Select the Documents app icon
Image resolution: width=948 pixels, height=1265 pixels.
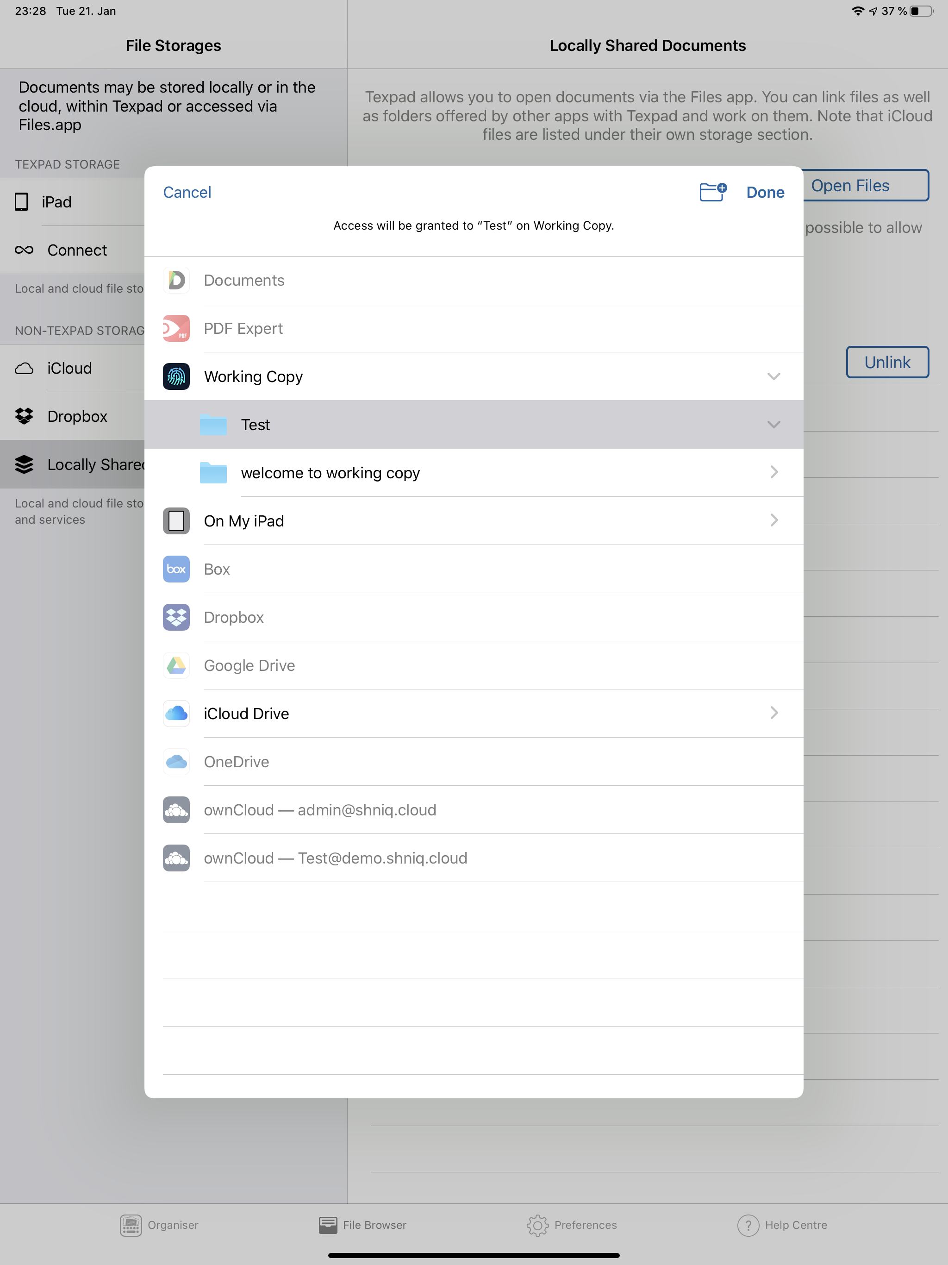[x=176, y=280]
